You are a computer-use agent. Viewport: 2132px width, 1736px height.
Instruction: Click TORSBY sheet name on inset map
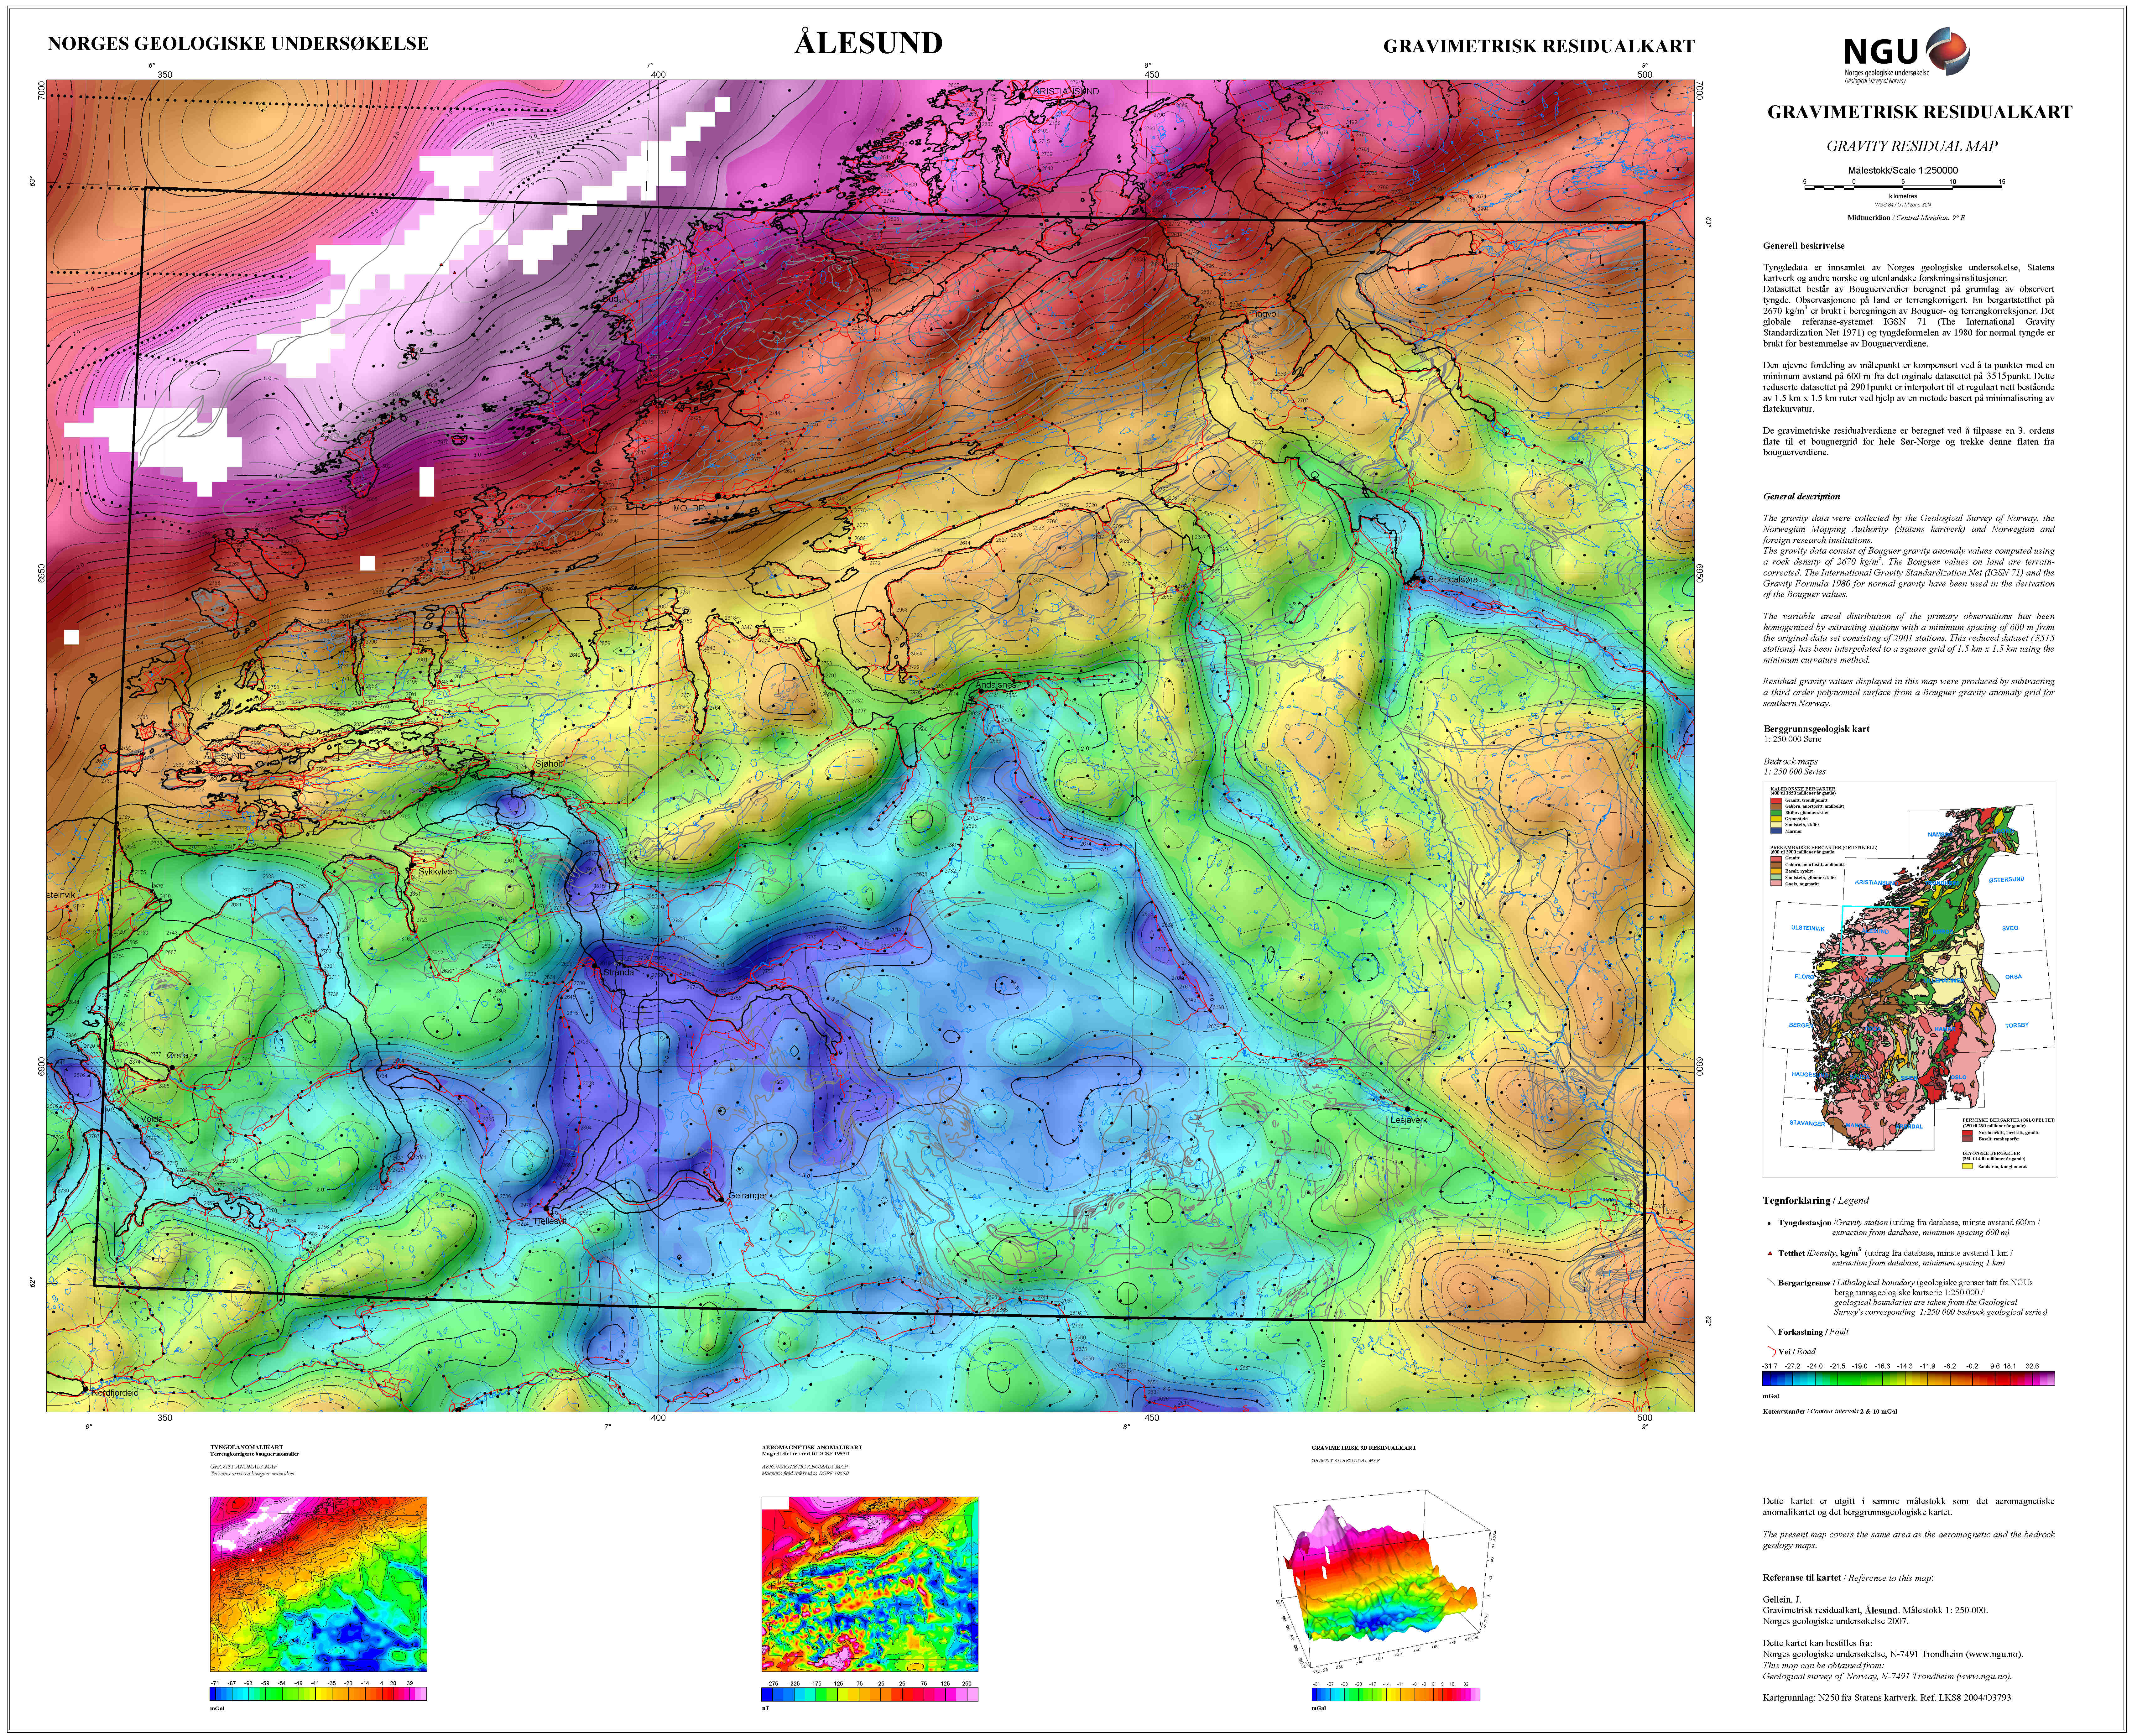pos(2017,1025)
